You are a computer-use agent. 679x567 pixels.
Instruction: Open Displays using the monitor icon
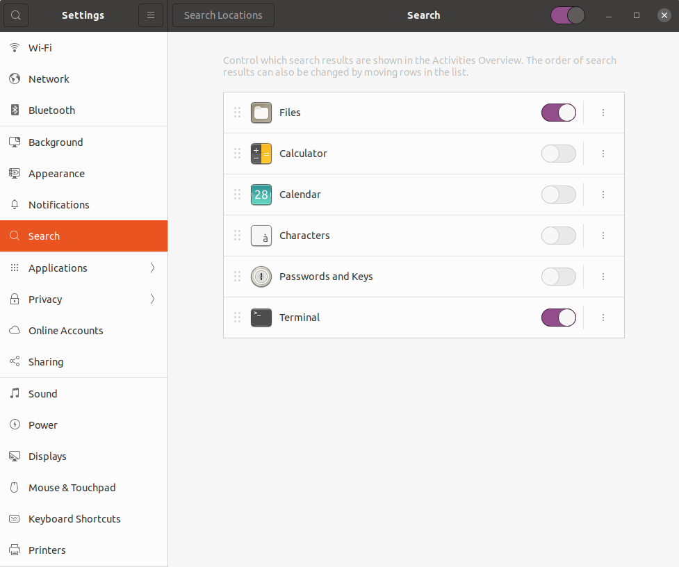[14, 456]
